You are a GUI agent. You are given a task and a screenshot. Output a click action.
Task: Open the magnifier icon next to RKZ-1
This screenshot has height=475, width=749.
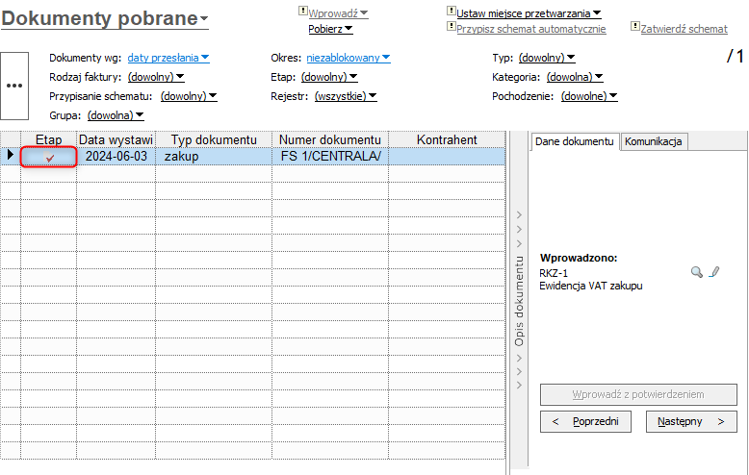tap(697, 272)
